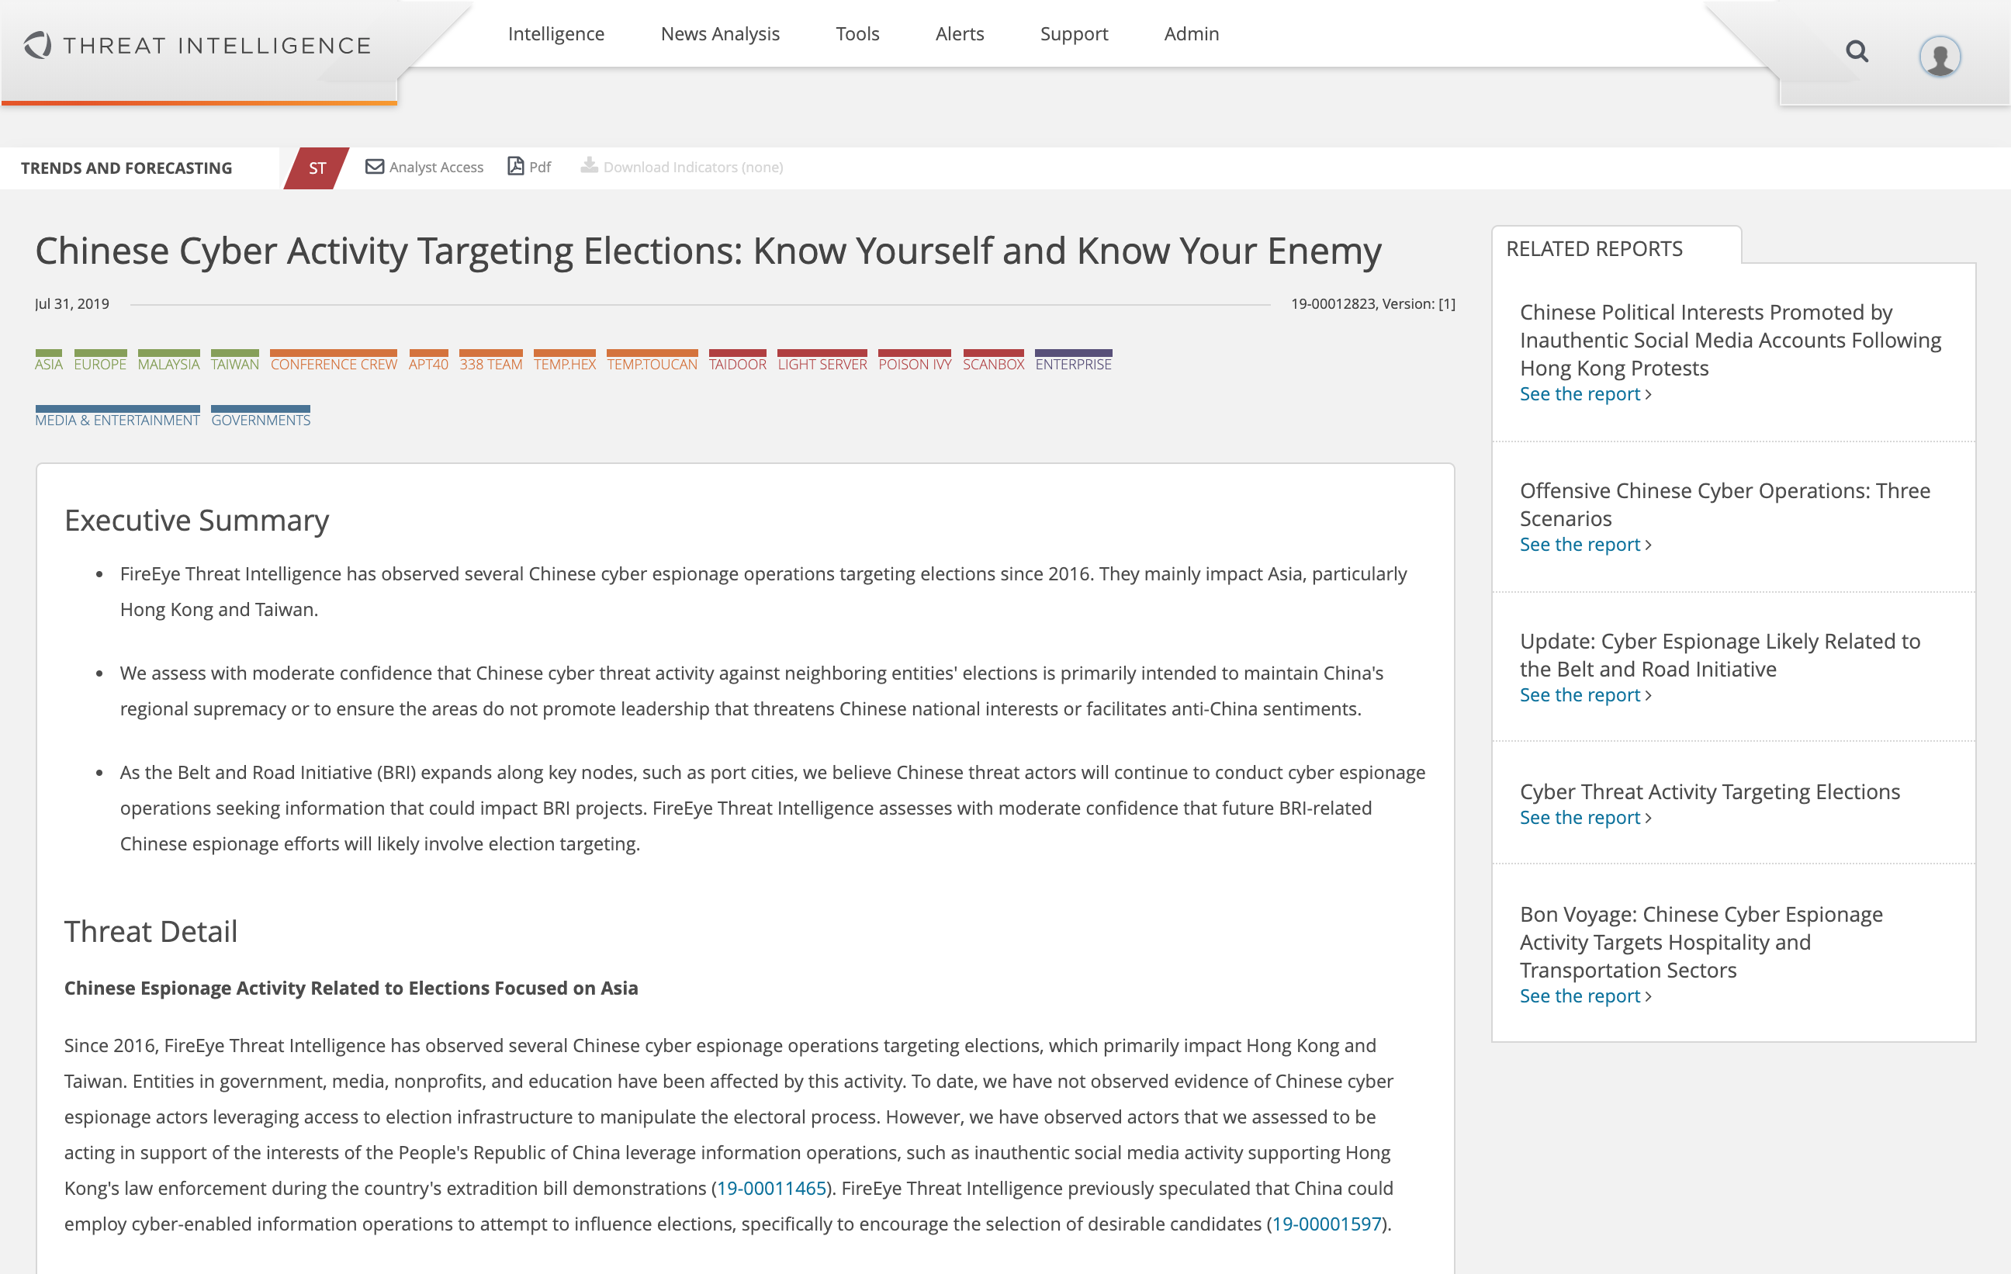Click title Offensive Chinese Cyber Operations: Three Scenarios

pos(1725,504)
